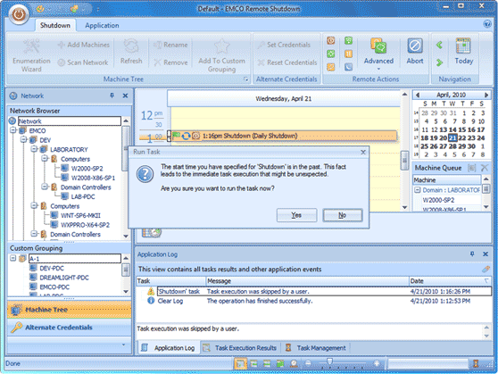Select the highlighted first view icon in status bar
This screenshot has height=374, width=498.
tap(240, 363)
